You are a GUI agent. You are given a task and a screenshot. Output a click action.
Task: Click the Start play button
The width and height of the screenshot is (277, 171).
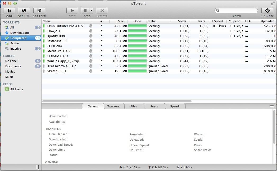tap(72, 11)
